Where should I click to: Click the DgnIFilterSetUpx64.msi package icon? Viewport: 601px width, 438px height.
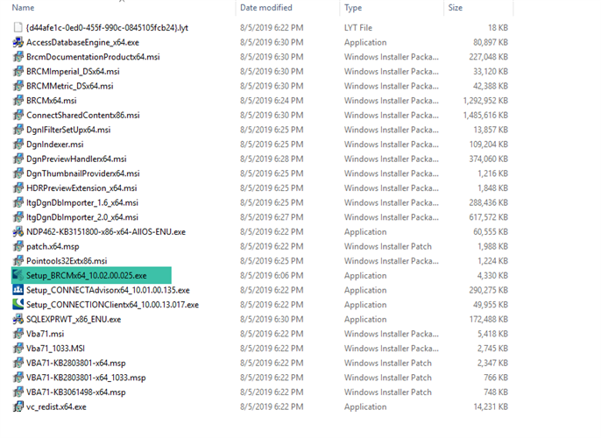click(x=18, y=130)
